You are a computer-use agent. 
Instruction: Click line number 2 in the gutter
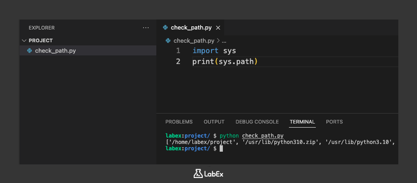pos(178,61)
